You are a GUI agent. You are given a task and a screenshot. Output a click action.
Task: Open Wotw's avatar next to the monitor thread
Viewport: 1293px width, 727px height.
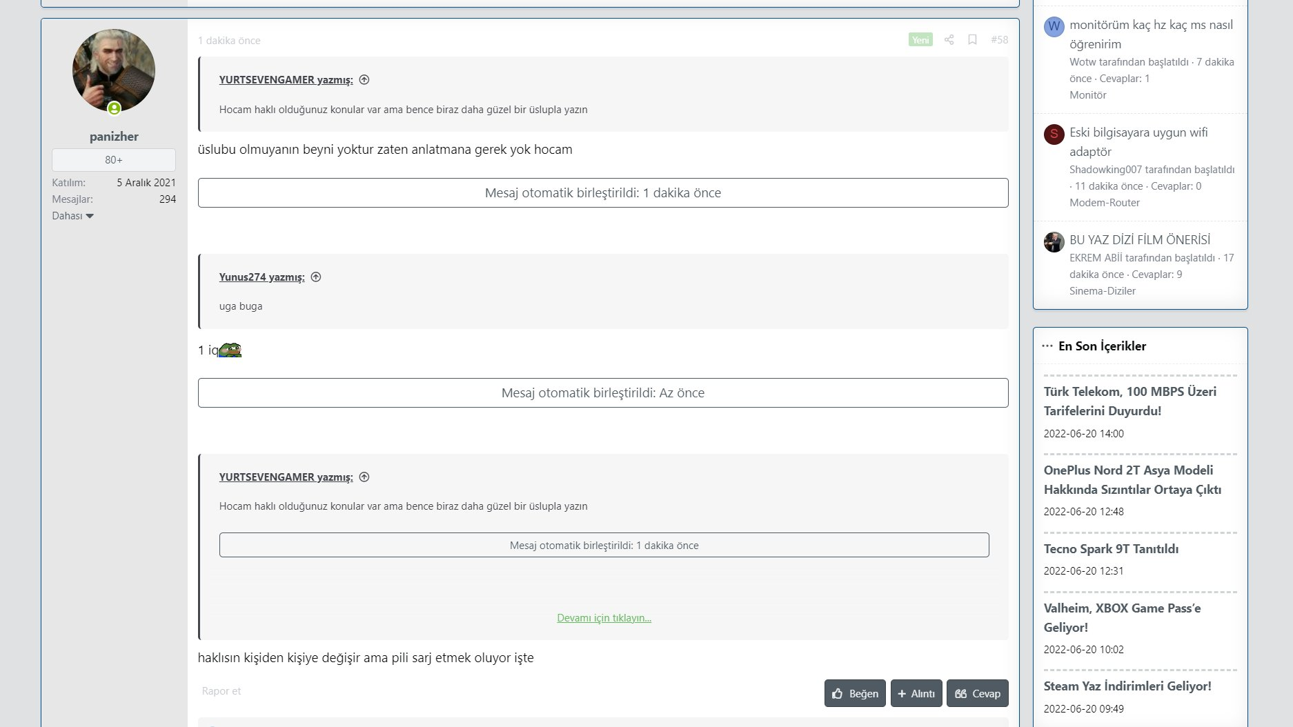1054,27
